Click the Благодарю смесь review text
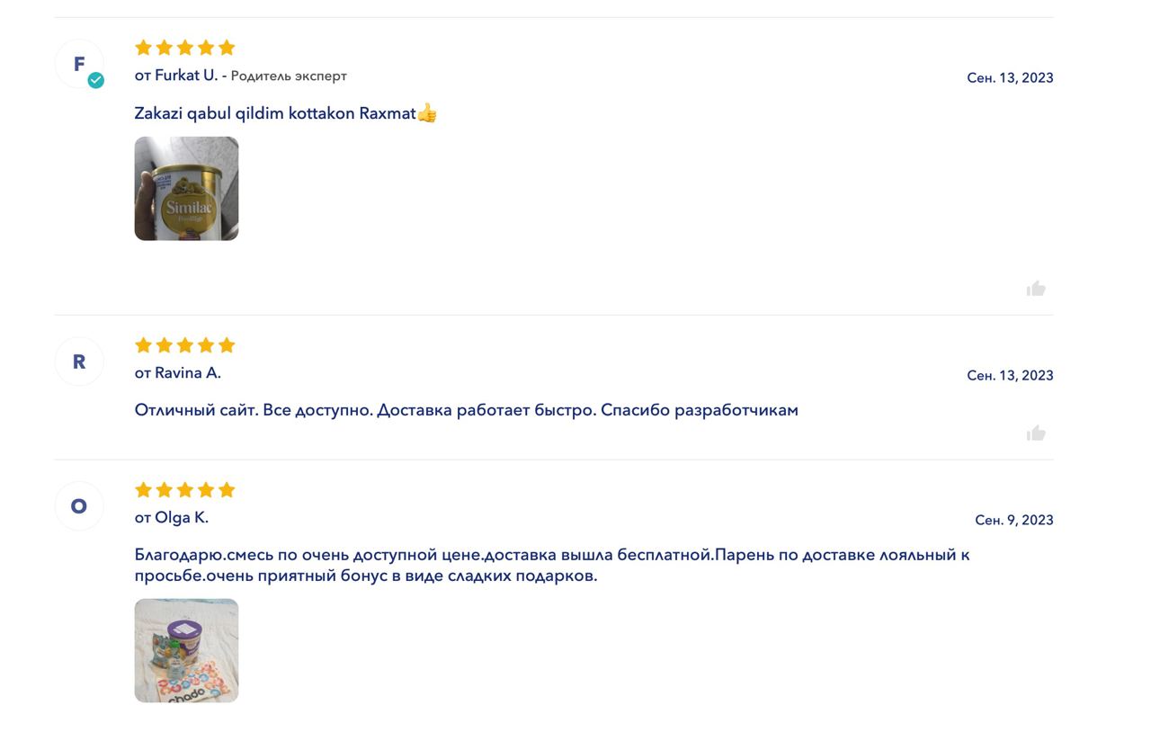This screenshot has width=1151, height=732. point(552,565)
